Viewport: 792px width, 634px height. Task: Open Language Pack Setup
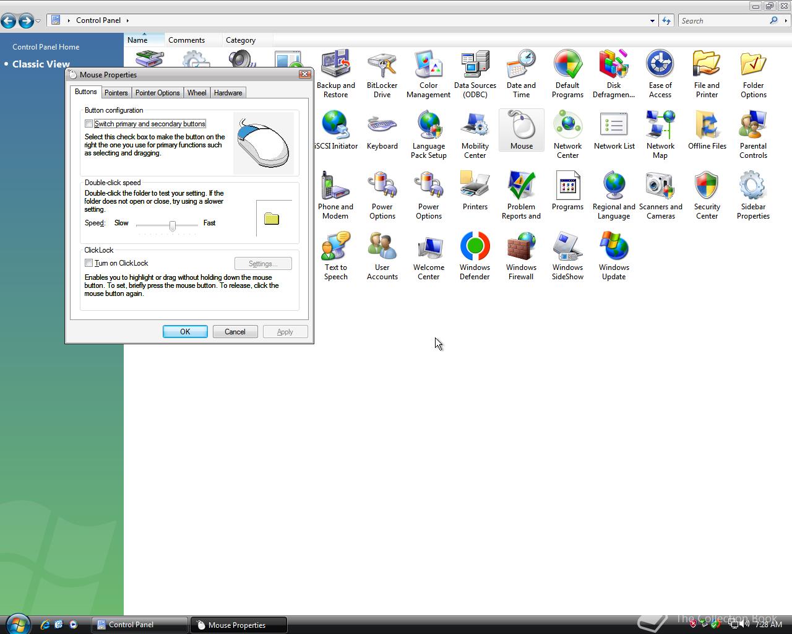point(428,135)
